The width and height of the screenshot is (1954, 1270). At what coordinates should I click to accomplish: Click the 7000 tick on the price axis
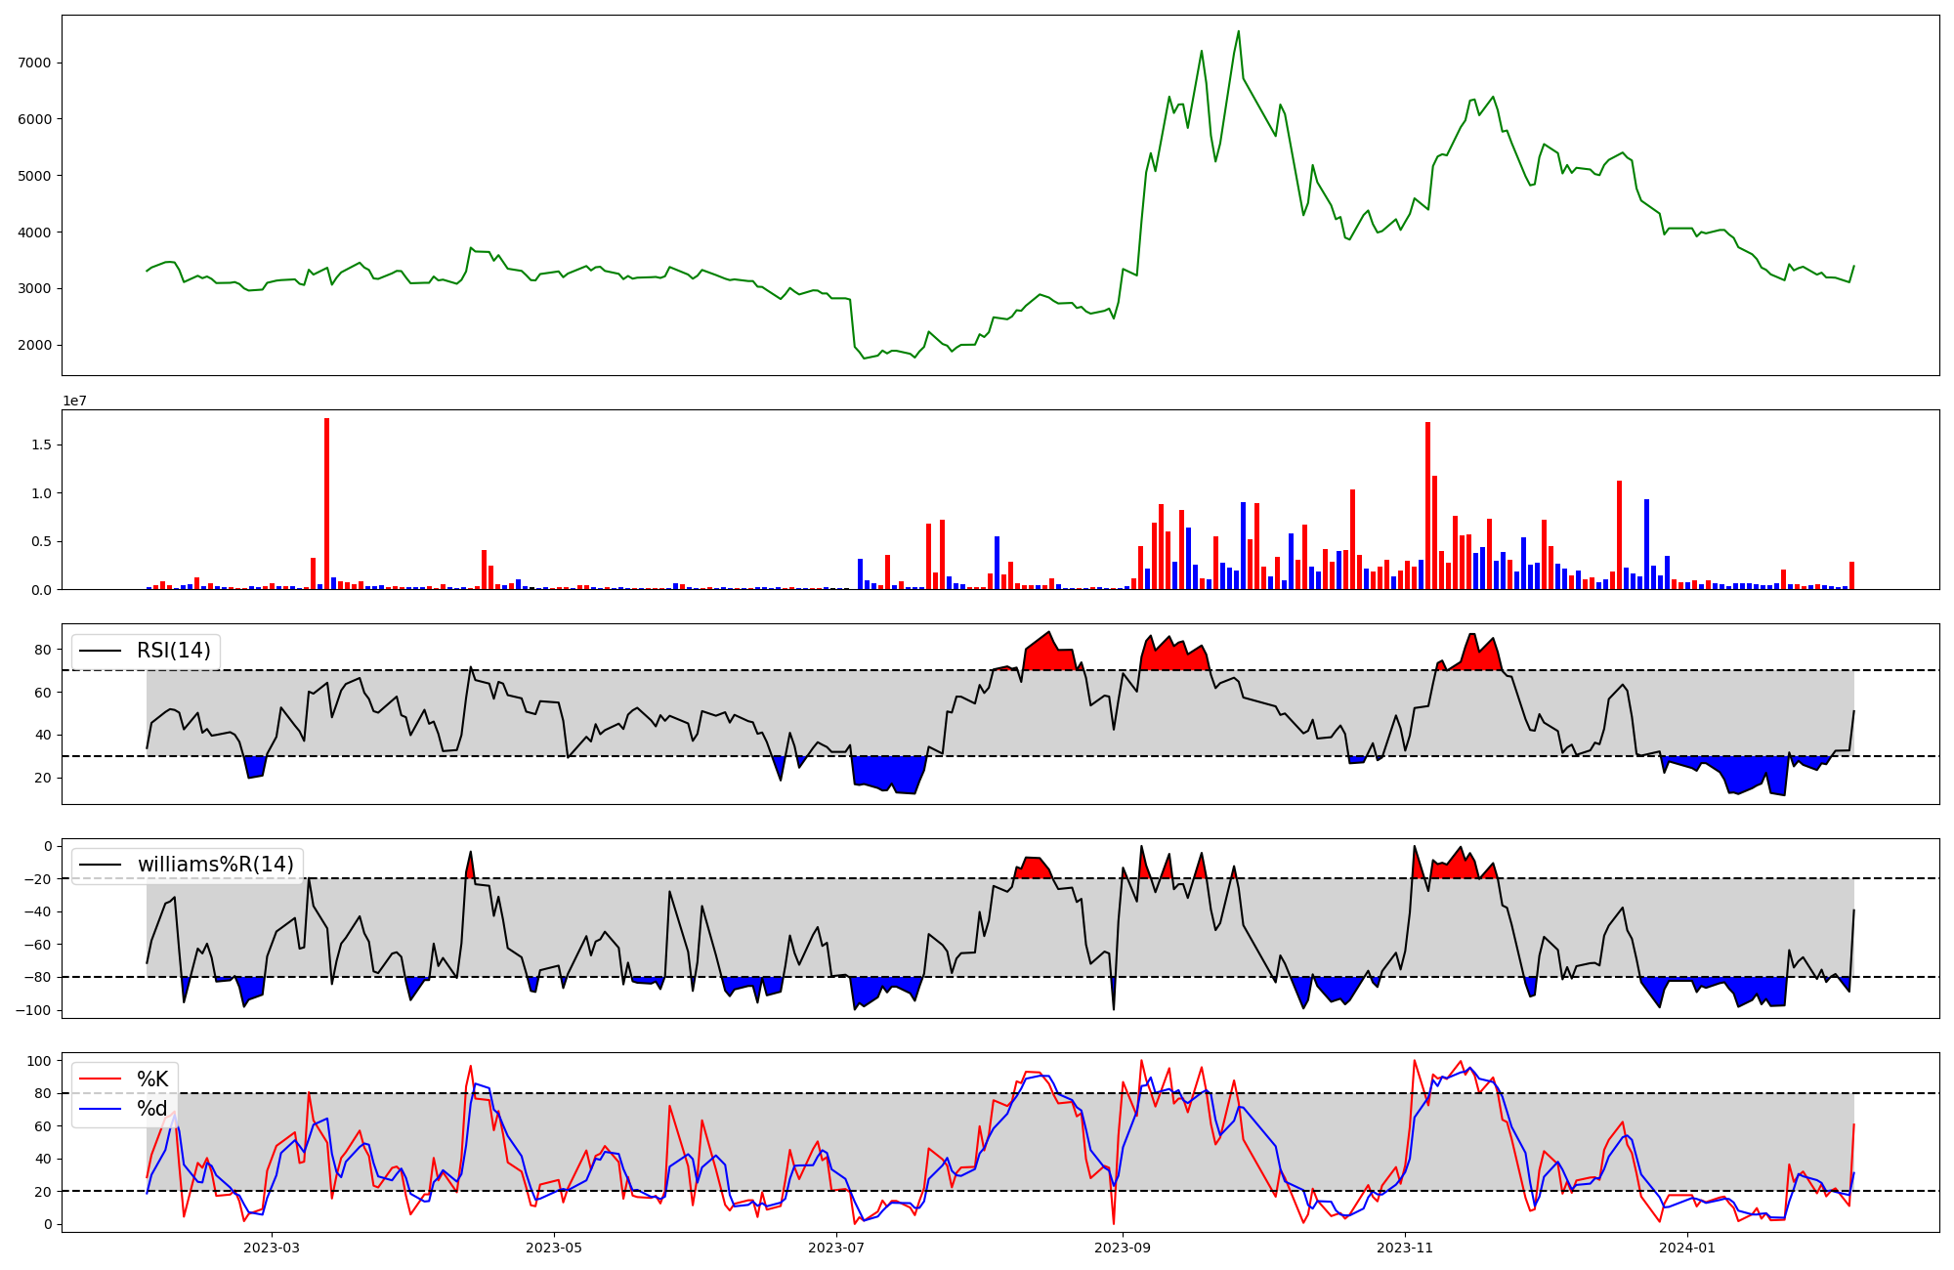[34, 63]
